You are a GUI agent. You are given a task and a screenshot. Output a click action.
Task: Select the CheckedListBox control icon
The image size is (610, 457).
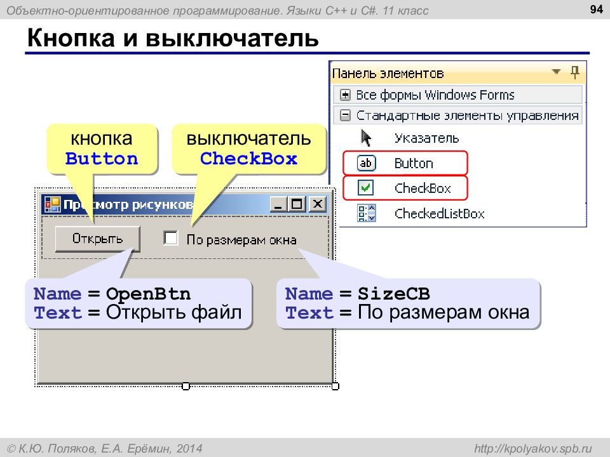(x=367, y=213)
